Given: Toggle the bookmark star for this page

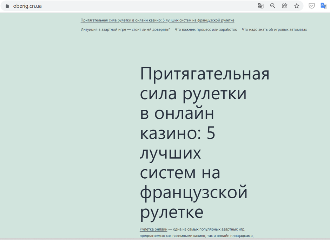Looking at the screenshot, I should click(x=296, y=6).
